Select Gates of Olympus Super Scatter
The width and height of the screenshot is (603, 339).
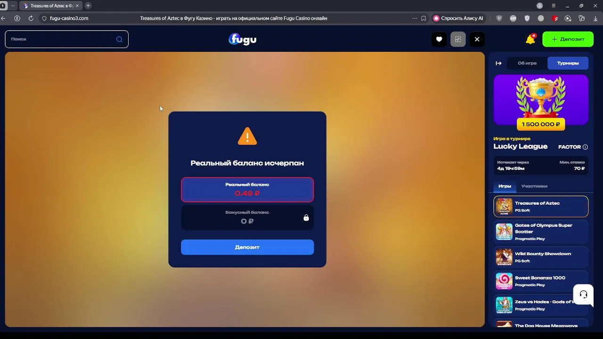(541, 232)
